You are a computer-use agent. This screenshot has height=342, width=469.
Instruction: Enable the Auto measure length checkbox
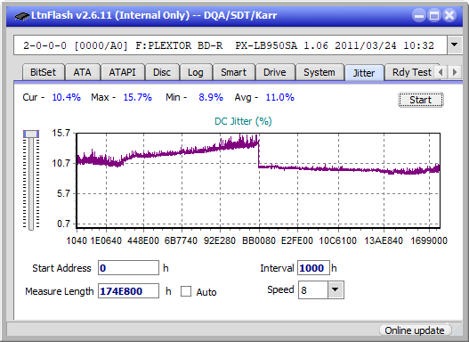pos(186,291)
